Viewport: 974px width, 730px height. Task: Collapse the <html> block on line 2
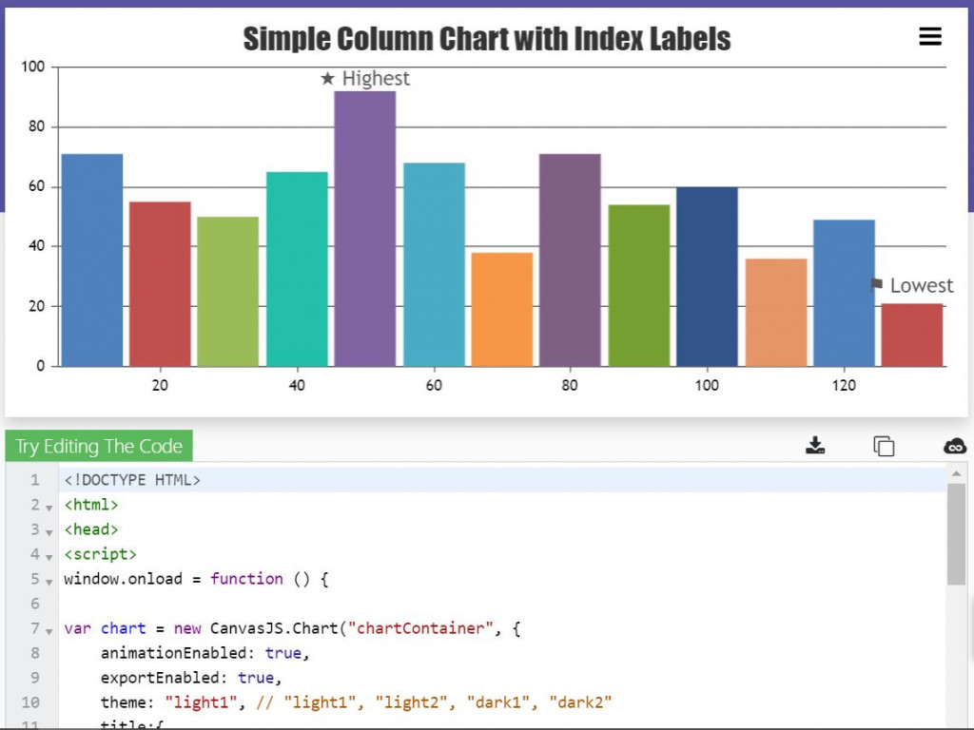click(49, 507)
